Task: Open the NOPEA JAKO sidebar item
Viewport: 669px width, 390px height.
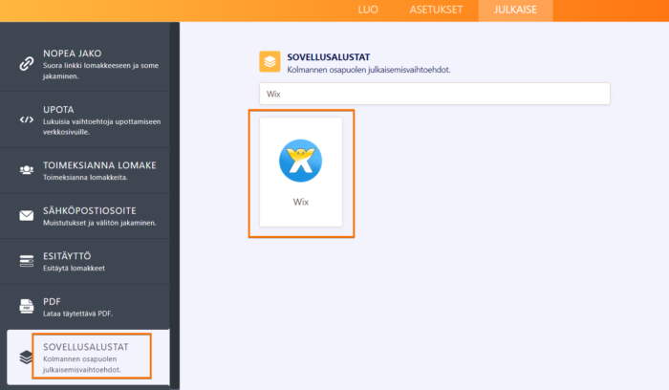Action: 85,64
